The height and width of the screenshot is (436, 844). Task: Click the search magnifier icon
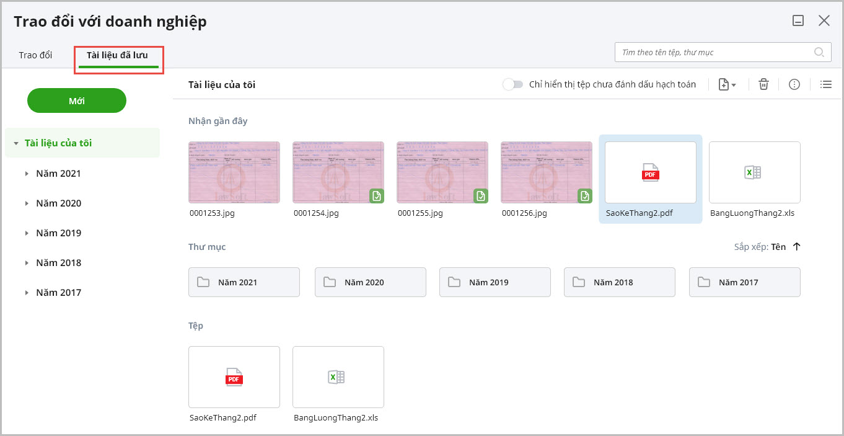pyautogui.click(x=819, y=52)
